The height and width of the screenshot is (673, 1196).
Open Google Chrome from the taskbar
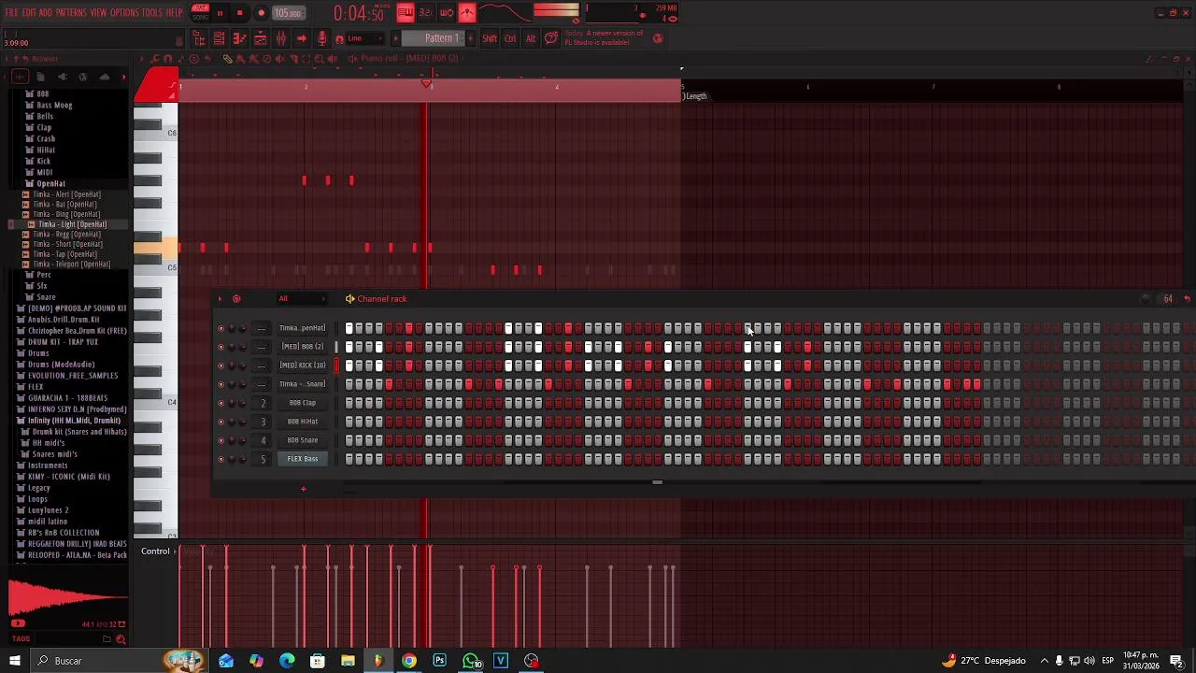409,661
